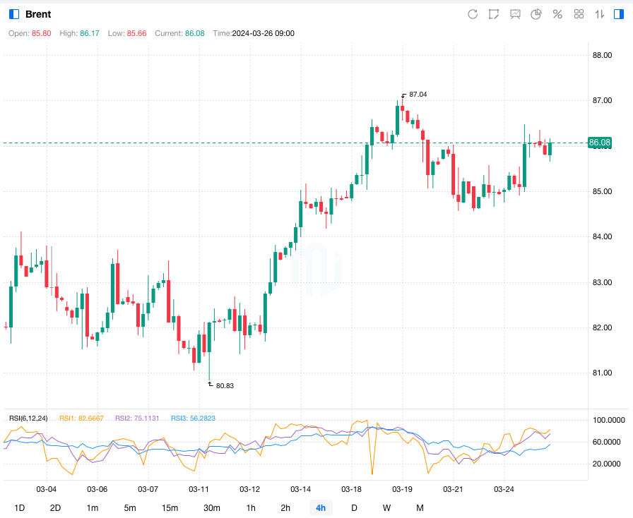Screen dimensions: 633x518
Task: Click the pie chart icon
Action: pos(536,14)
